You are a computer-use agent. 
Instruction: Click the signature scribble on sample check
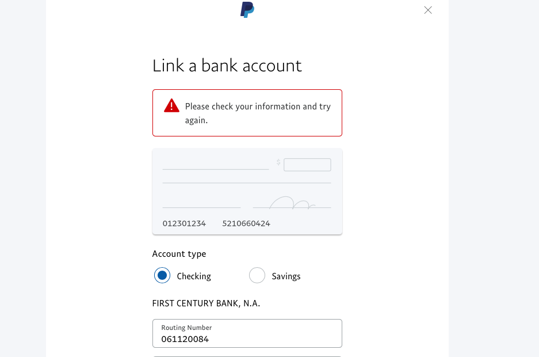click(292, 203)
